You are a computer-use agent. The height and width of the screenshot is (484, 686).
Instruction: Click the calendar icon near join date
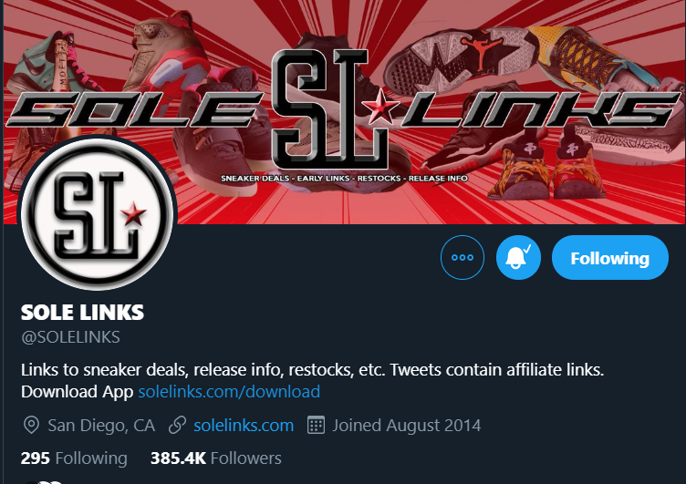point(316,425)
